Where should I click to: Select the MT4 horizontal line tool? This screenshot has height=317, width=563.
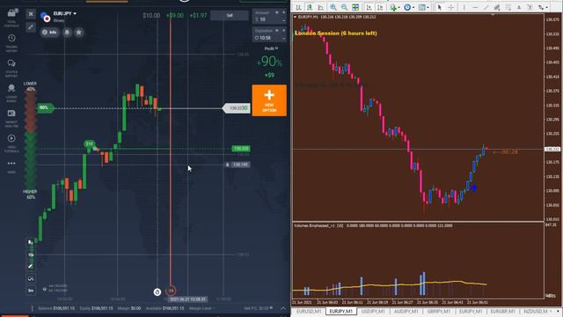coord(475,7)
